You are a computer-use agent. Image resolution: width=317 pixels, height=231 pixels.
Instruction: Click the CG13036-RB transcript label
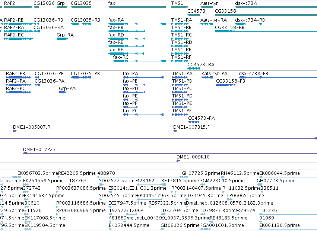[x=48, y=20]
